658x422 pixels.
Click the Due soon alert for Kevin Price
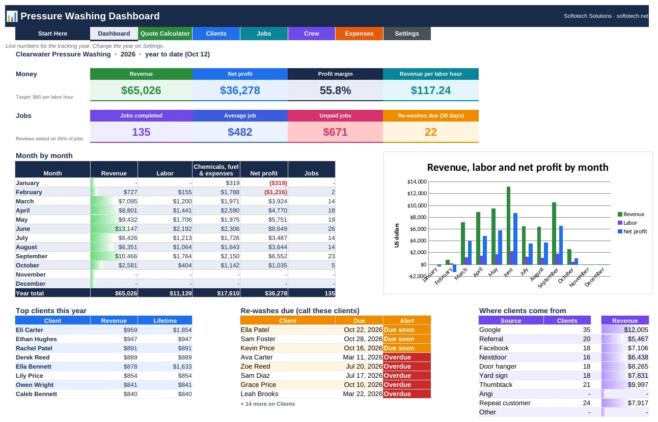click(407, 348)
